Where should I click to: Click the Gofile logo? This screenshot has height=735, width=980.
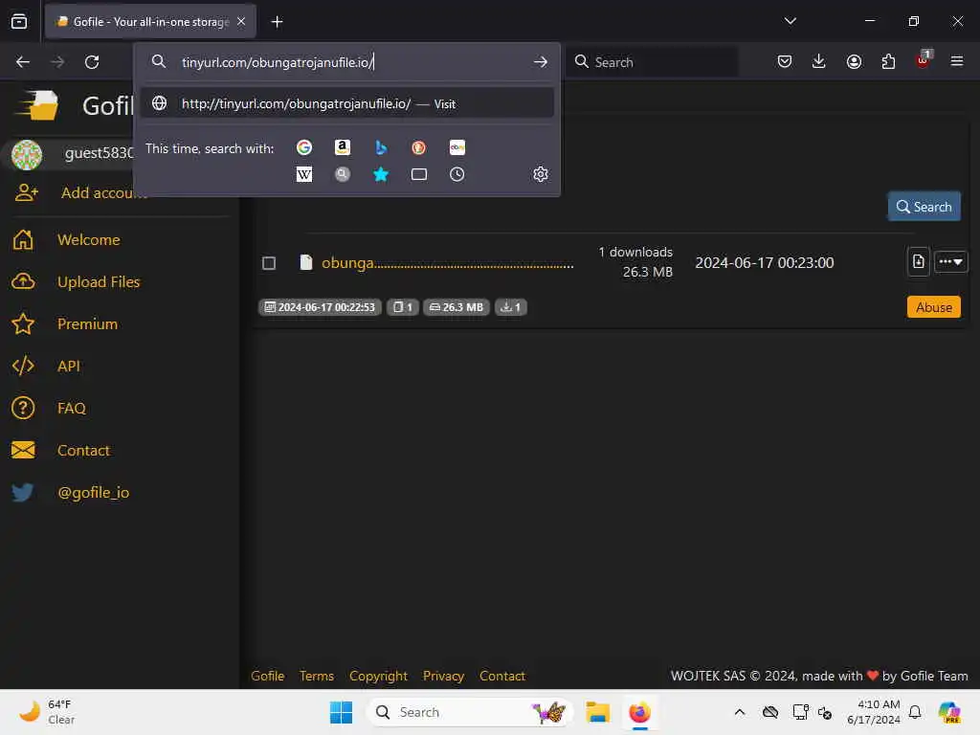(38, 105)
